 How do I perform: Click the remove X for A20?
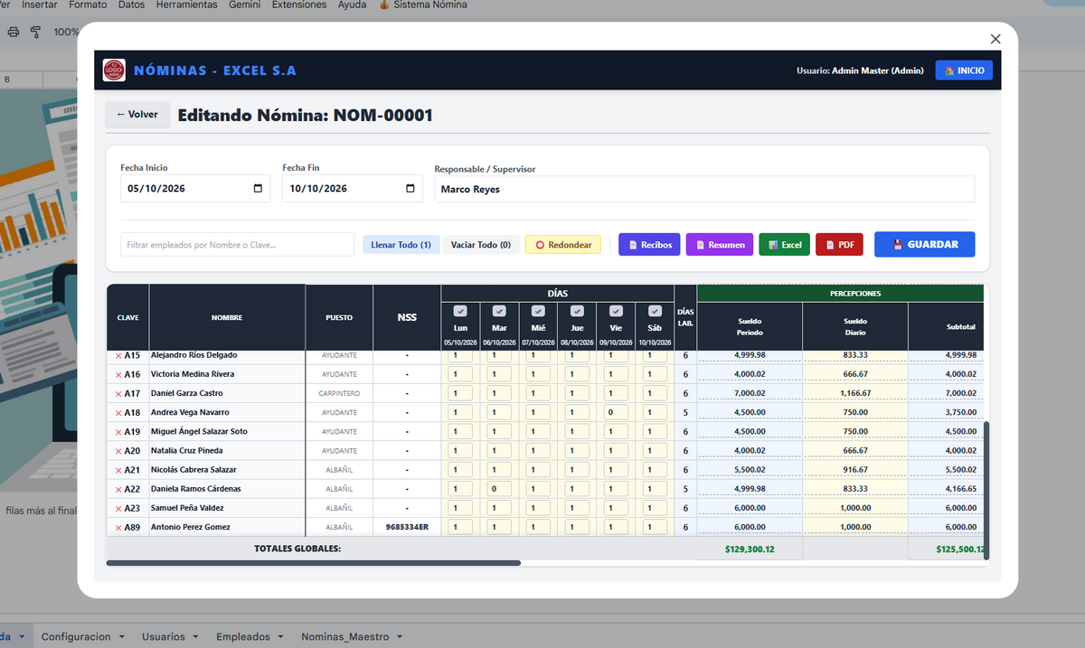click(118, 451)
